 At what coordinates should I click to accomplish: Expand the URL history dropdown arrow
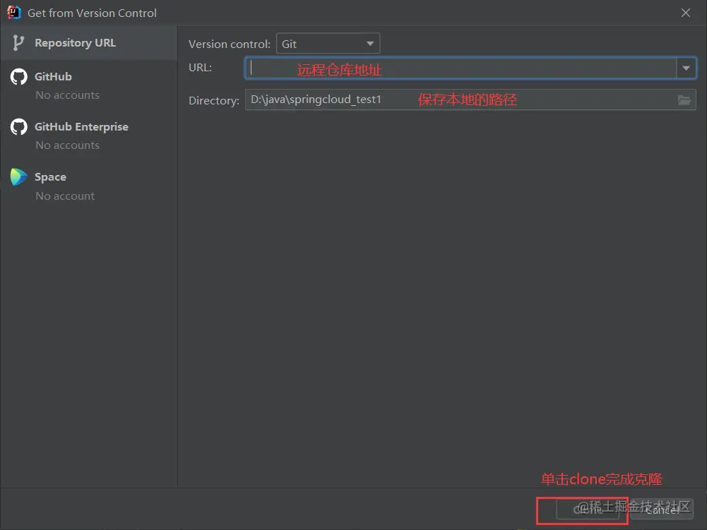click(687, 68)
